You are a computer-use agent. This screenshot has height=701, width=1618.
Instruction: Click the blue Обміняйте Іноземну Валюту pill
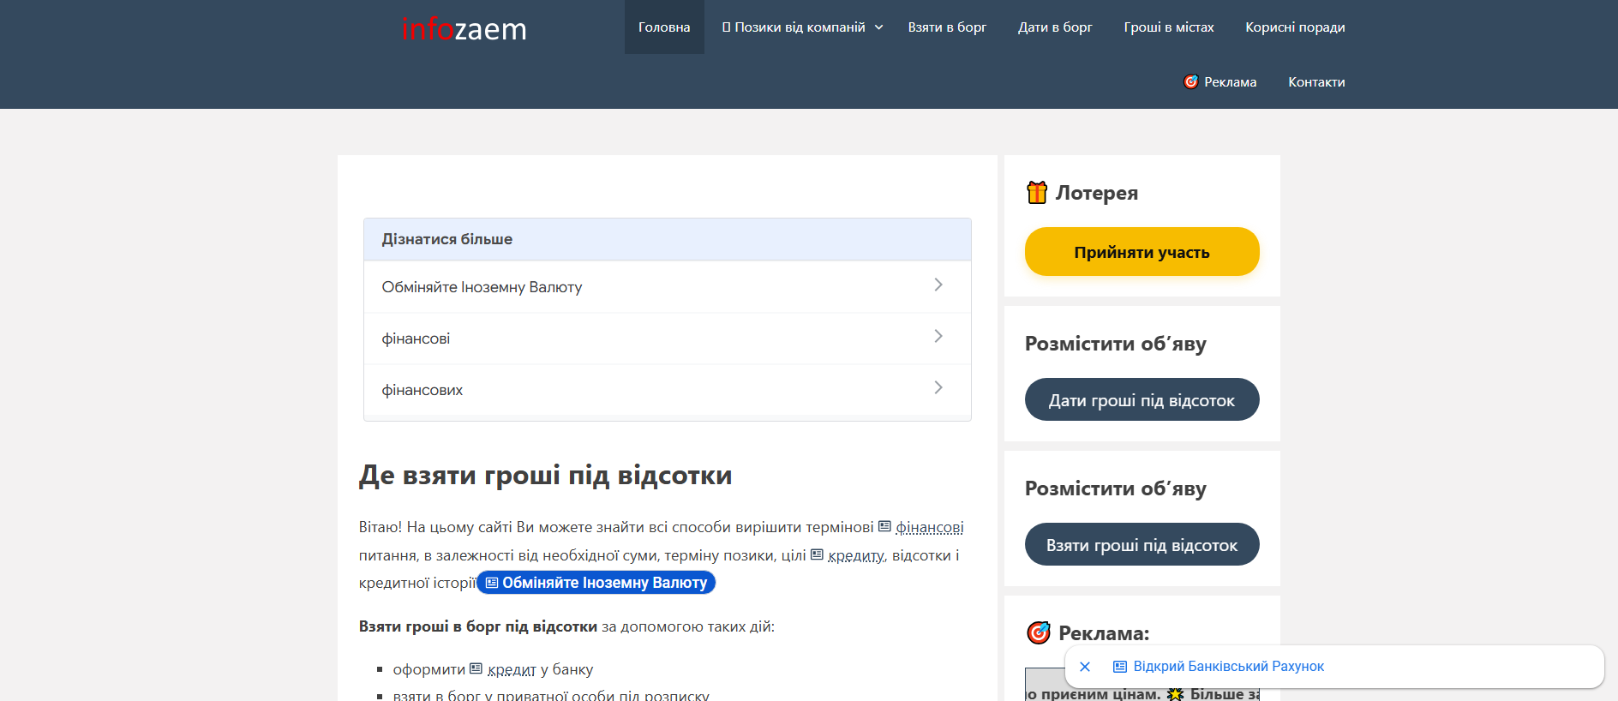(596, 583)
